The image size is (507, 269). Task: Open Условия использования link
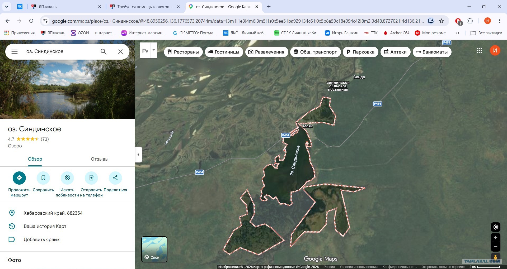(x=359, y=267)
